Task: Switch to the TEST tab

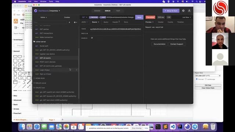Action: (118, 11)
